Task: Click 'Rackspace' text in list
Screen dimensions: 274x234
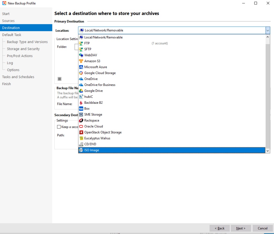Action: tap(92, 120)
